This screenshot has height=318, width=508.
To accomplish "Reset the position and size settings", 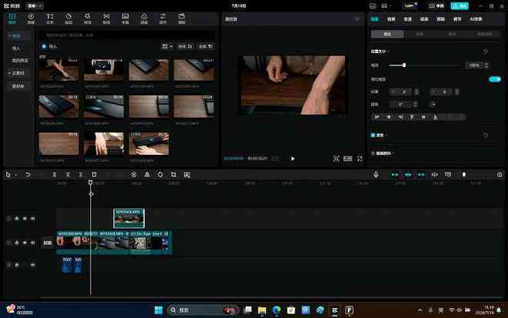I will (486, 52).
